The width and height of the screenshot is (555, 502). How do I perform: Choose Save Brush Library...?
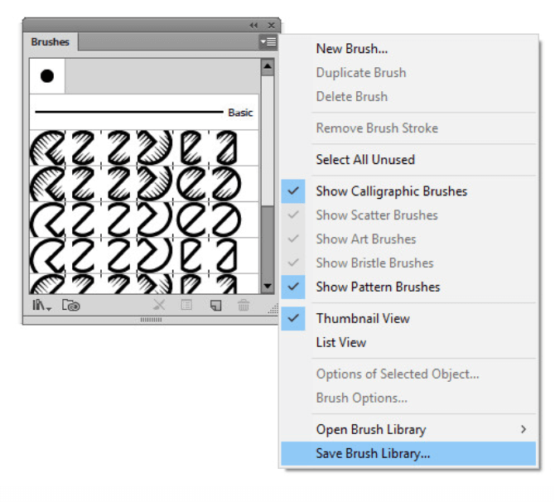(x=408, y=453)
